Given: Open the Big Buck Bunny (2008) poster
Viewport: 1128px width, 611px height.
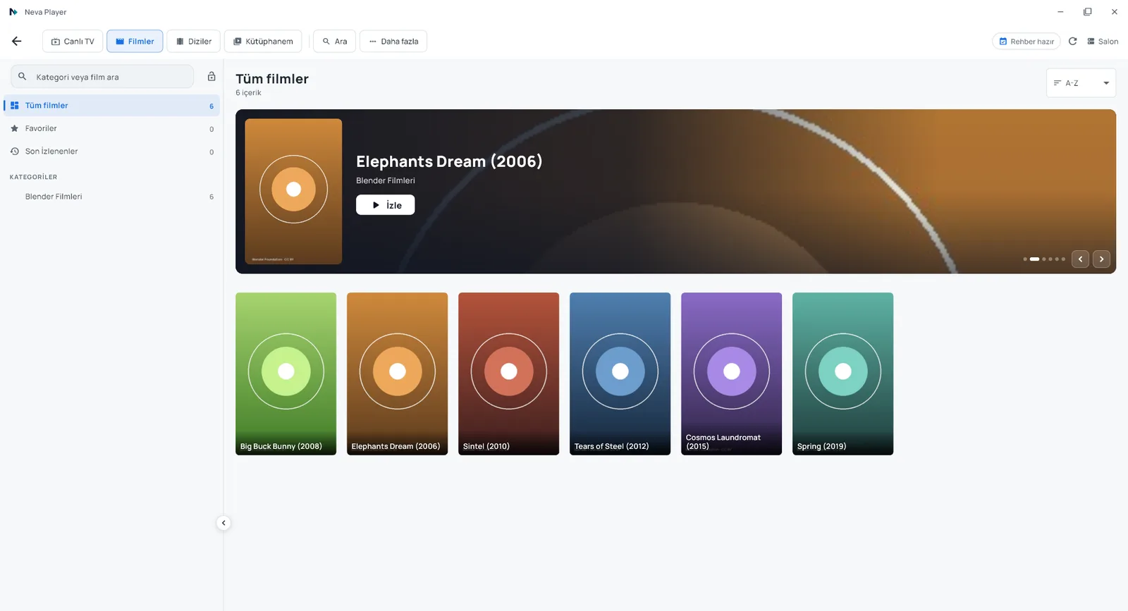Looking at the screenshot, I should click(286, 374).
